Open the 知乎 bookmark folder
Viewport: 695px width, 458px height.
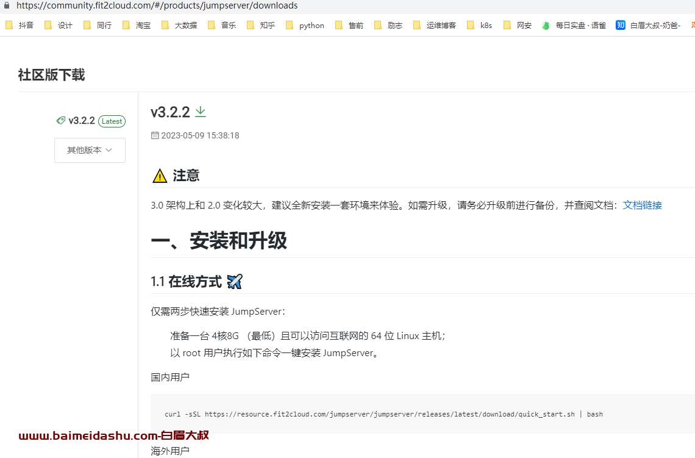[261, 25]
